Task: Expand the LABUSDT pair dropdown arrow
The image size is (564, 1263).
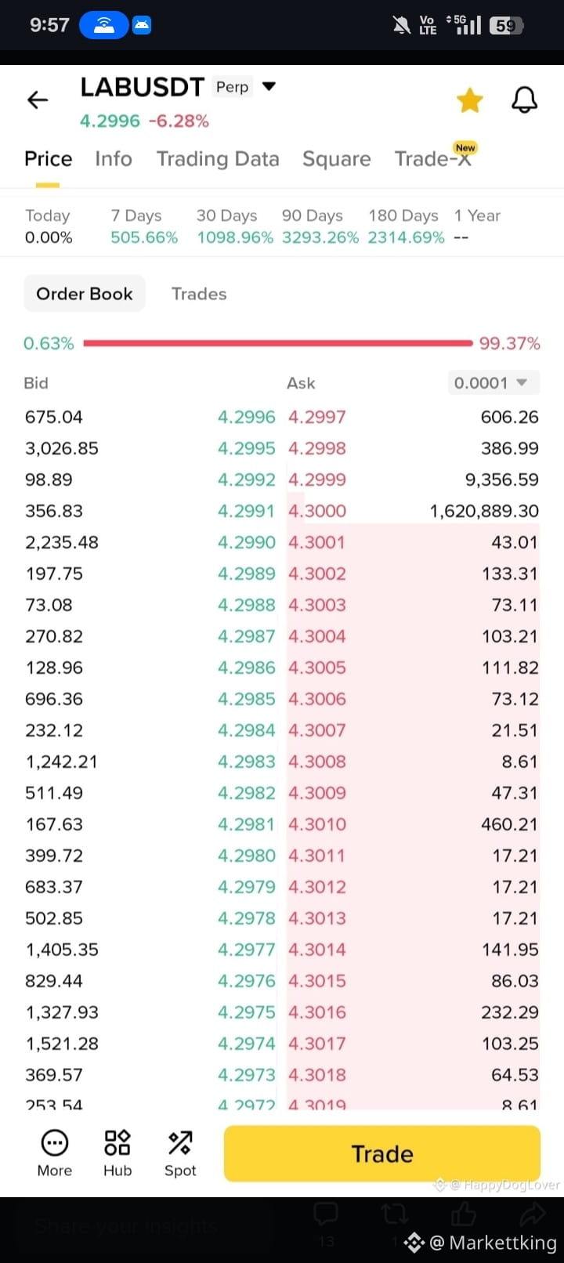Action: 269,86
